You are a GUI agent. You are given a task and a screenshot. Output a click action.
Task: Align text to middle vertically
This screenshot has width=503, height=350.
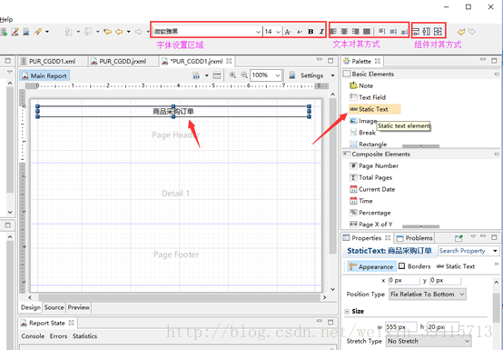click(x=393, y=32)
